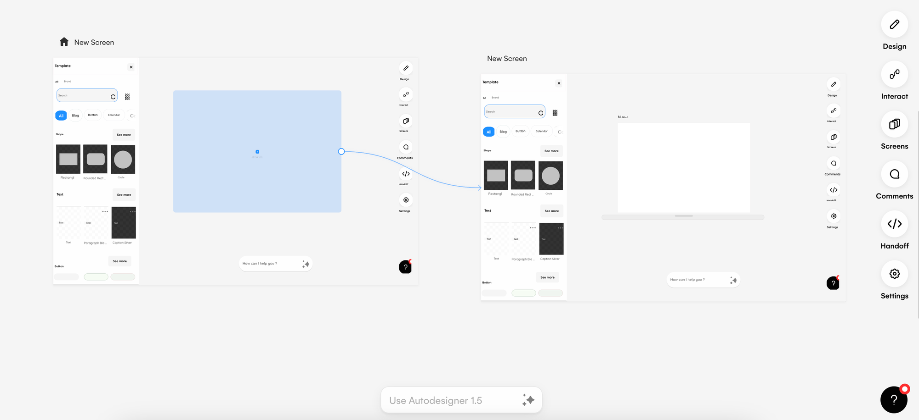919x420 pixels.
Task: Select Caption Silver thumbnail in home screen
Action: pos(124,223)
